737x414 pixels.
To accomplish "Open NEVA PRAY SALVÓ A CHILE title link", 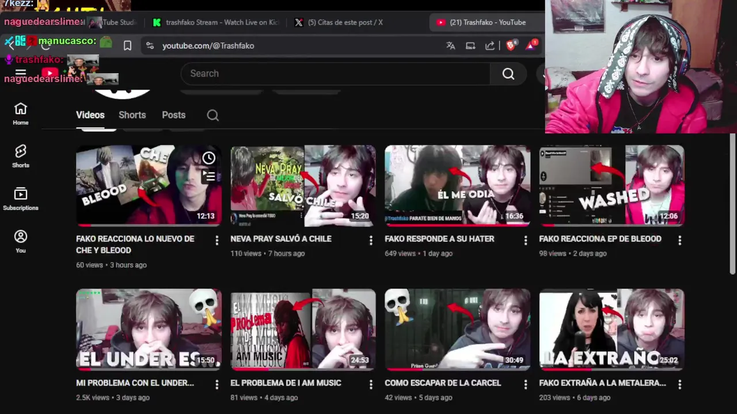I will click(281, 239).
